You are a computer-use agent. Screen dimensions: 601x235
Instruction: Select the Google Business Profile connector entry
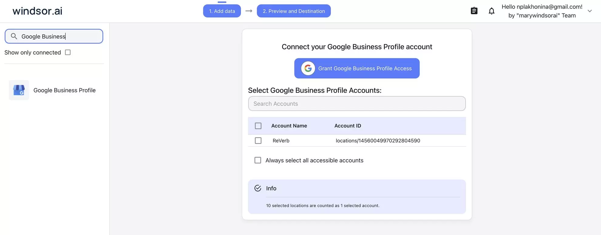pyautogui.click(x=64, y=90)
